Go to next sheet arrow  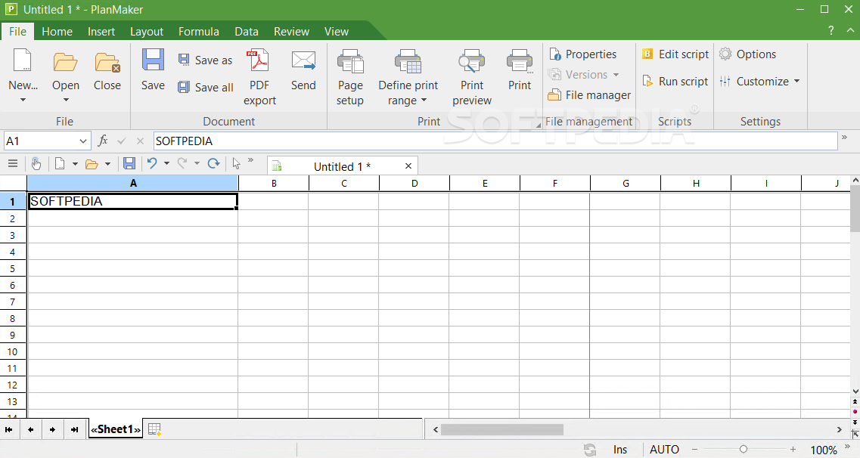tap(52, 429)
